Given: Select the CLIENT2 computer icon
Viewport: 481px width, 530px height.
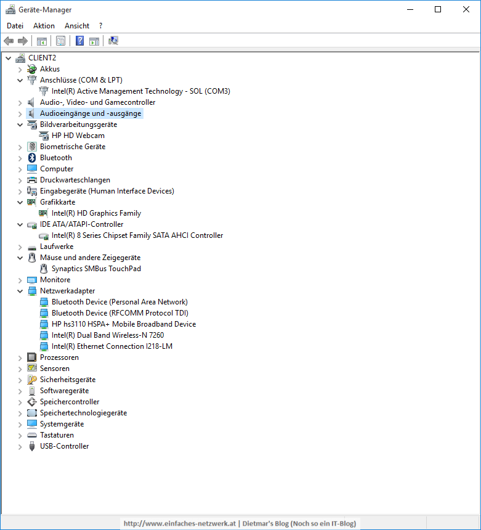Looking at the screenshot, I should tap(20, 58).
